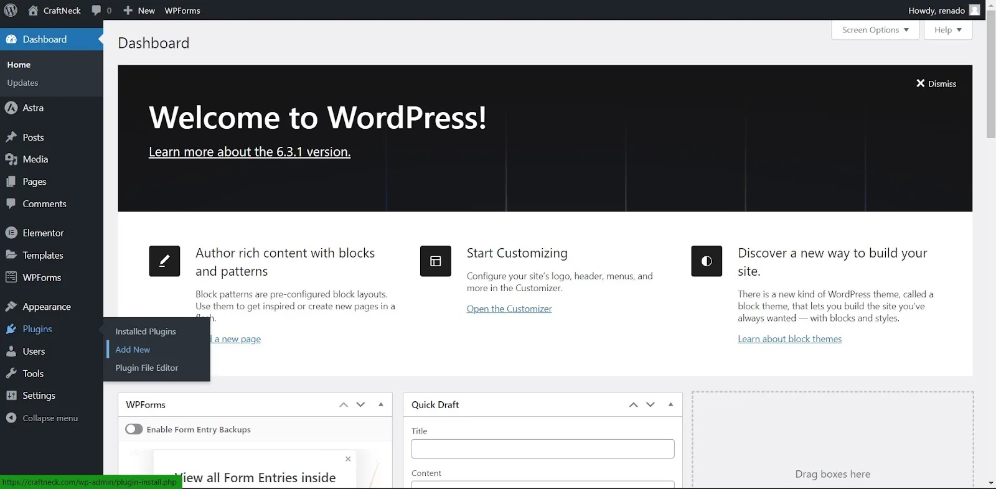
Task: Click the Start Customizing layout icon
Action: (x=436, y=261)
